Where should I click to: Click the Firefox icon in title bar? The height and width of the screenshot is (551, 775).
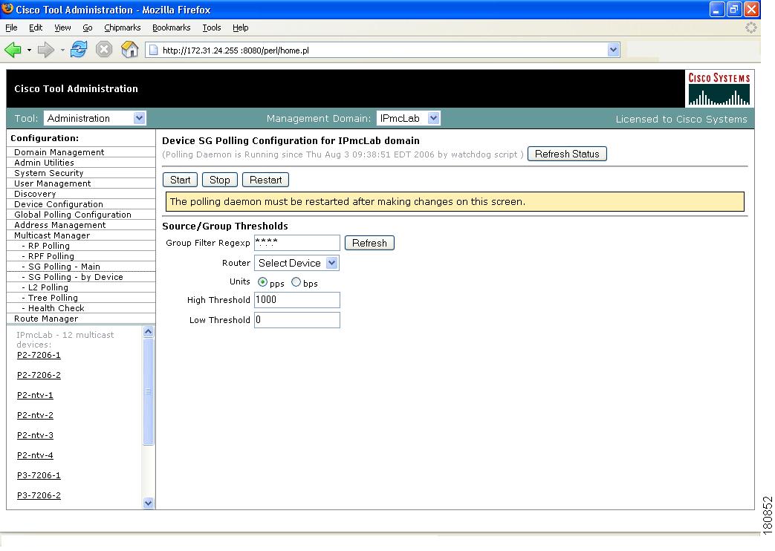point(7,9)
